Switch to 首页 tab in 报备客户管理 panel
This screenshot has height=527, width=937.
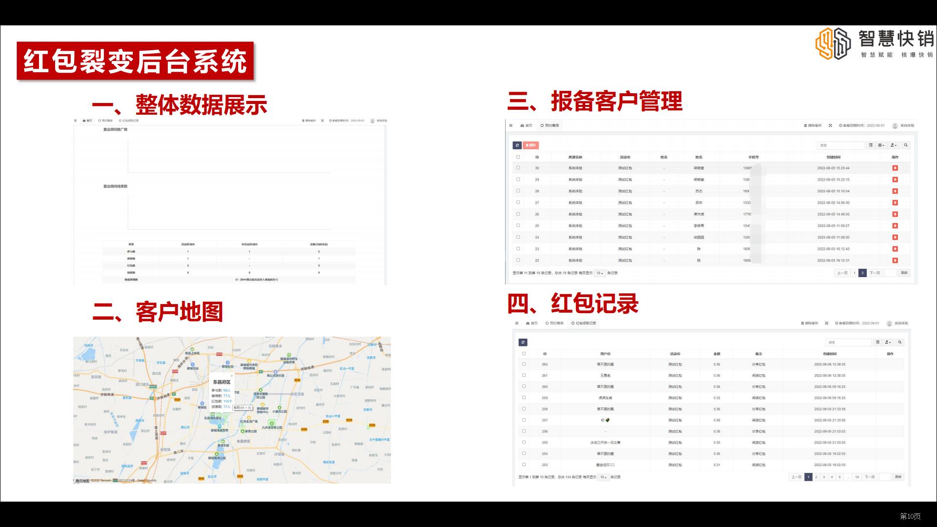(527, 125)
